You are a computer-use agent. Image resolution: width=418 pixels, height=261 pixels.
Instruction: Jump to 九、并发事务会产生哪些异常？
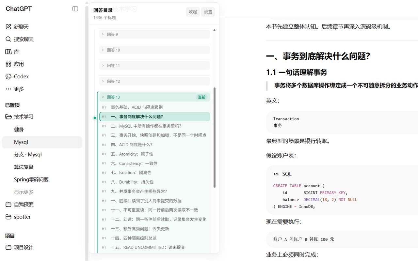pyautogui.click(x=155, y=191)
